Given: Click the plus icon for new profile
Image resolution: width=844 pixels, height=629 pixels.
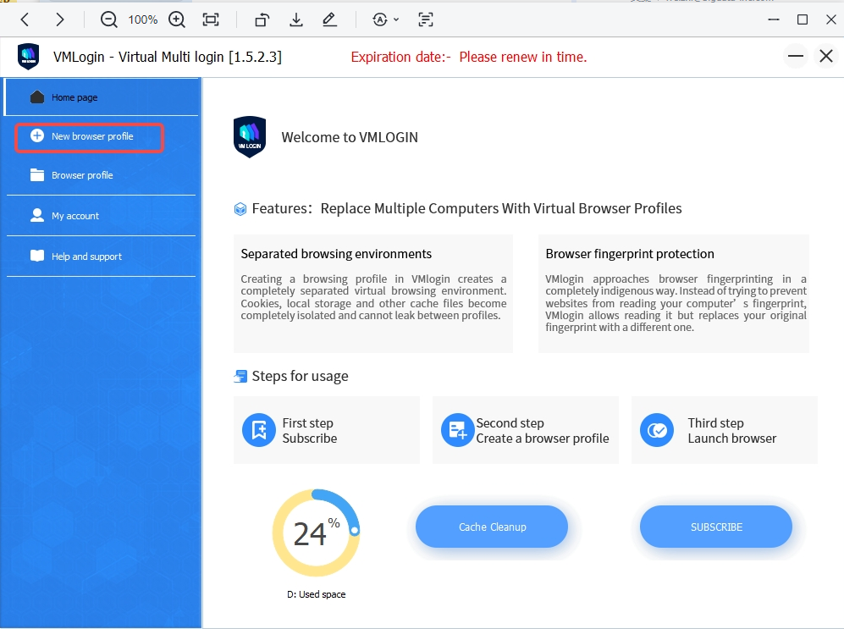Looking at the screenshot, I should point(37,135).
